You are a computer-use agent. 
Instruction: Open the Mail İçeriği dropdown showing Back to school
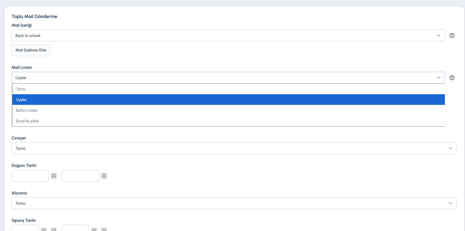click(x=228, y=35)
